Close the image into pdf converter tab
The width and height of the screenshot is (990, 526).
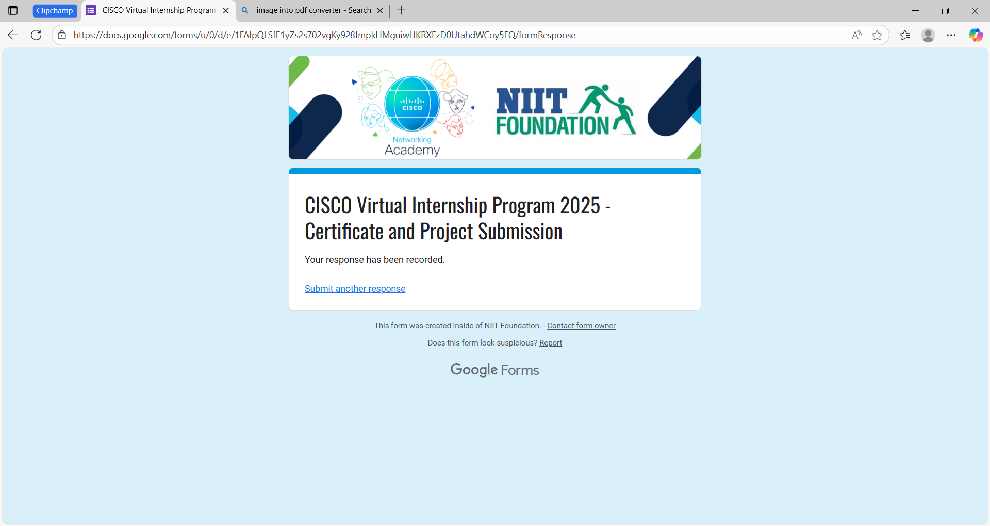[380, 10]
